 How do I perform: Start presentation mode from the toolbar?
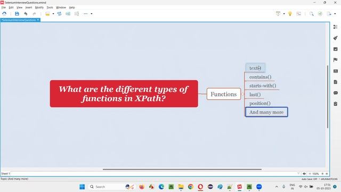pos(278,14)
